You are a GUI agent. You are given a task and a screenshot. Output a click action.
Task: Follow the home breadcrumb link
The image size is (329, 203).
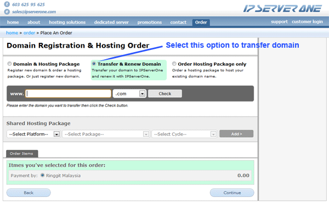click(12, 33)
